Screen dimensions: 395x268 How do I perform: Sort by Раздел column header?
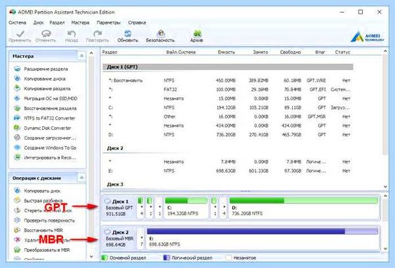point(109,52)
